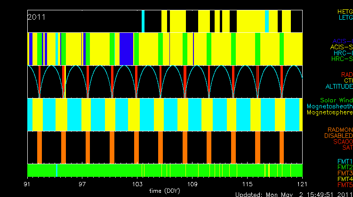Click day 97 tick label
This screenshot has height=197, width=353.
[x=83, y=183]
